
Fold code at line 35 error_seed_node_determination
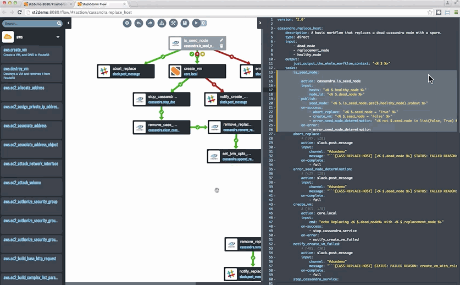click(275, 169)
